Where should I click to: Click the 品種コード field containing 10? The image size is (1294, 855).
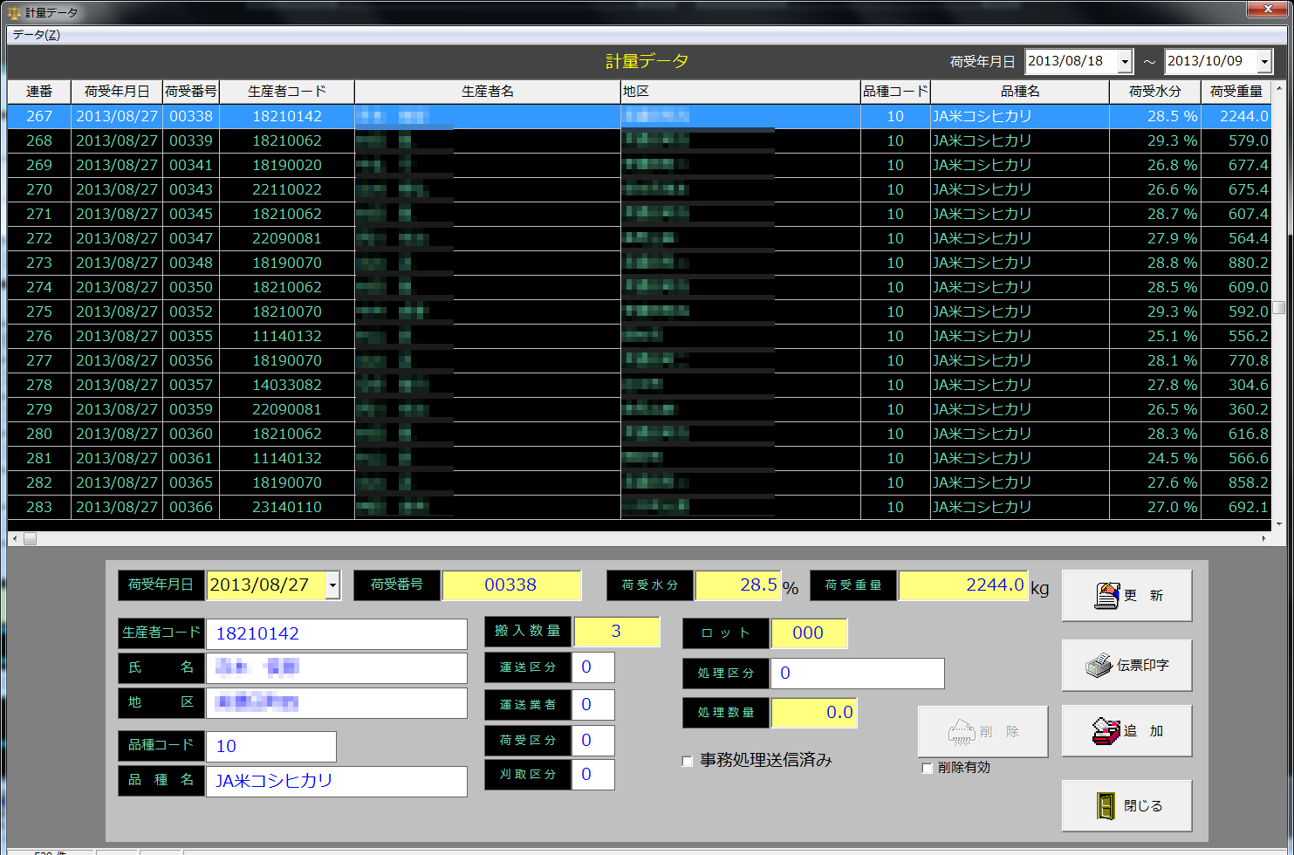click(270, 747)
